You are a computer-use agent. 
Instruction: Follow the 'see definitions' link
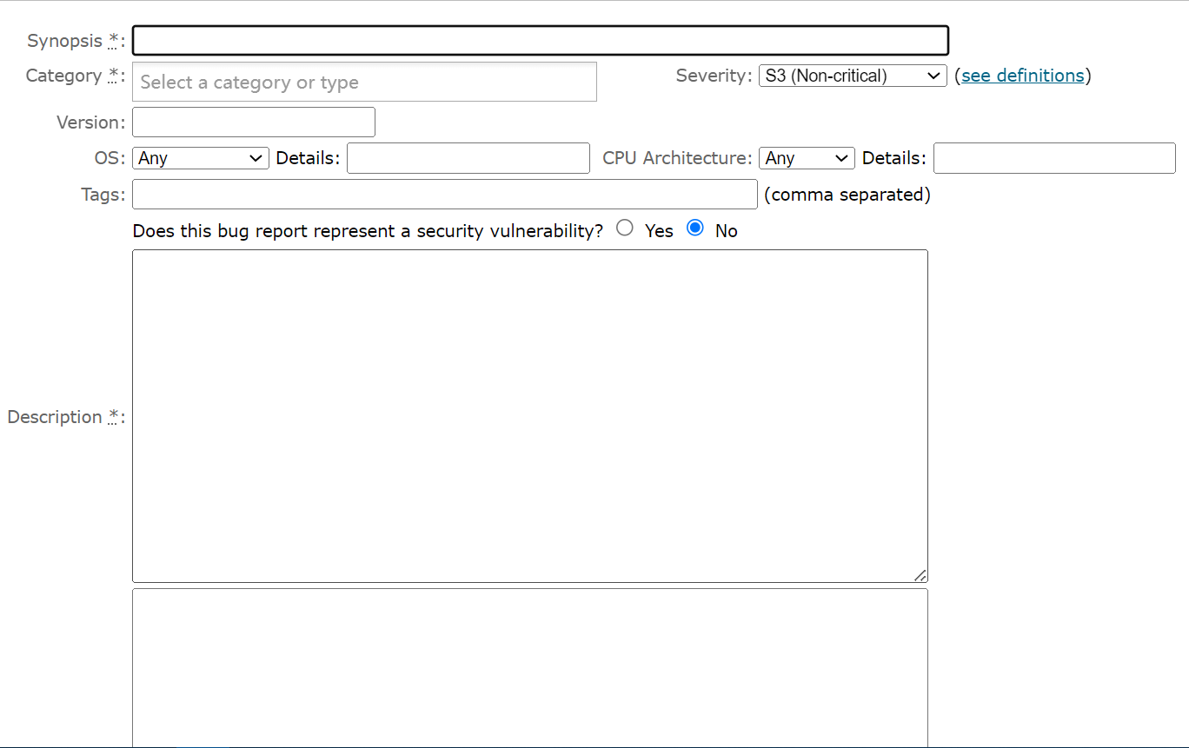pos(1023,76)
